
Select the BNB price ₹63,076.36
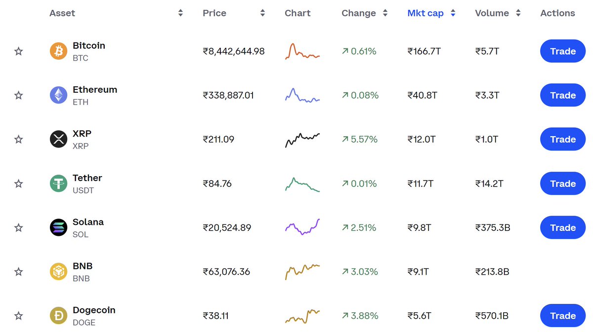pyautogui.click(x=226, y=272)
